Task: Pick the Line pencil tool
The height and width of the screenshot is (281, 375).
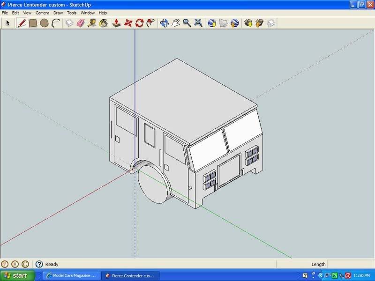Action: click(22, 23)
